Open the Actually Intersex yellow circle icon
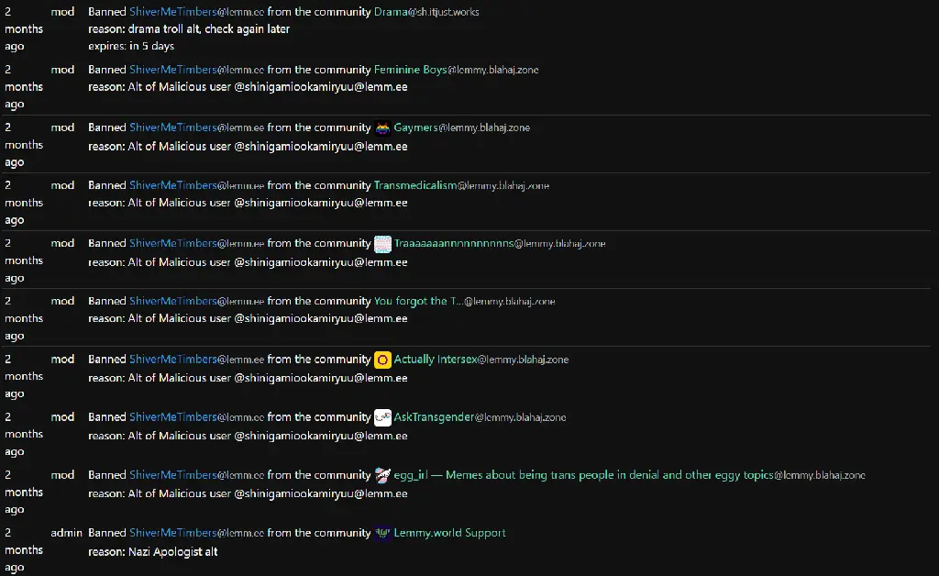The height and width of the screenshot is (576, 939). click(x=382, y=360)
